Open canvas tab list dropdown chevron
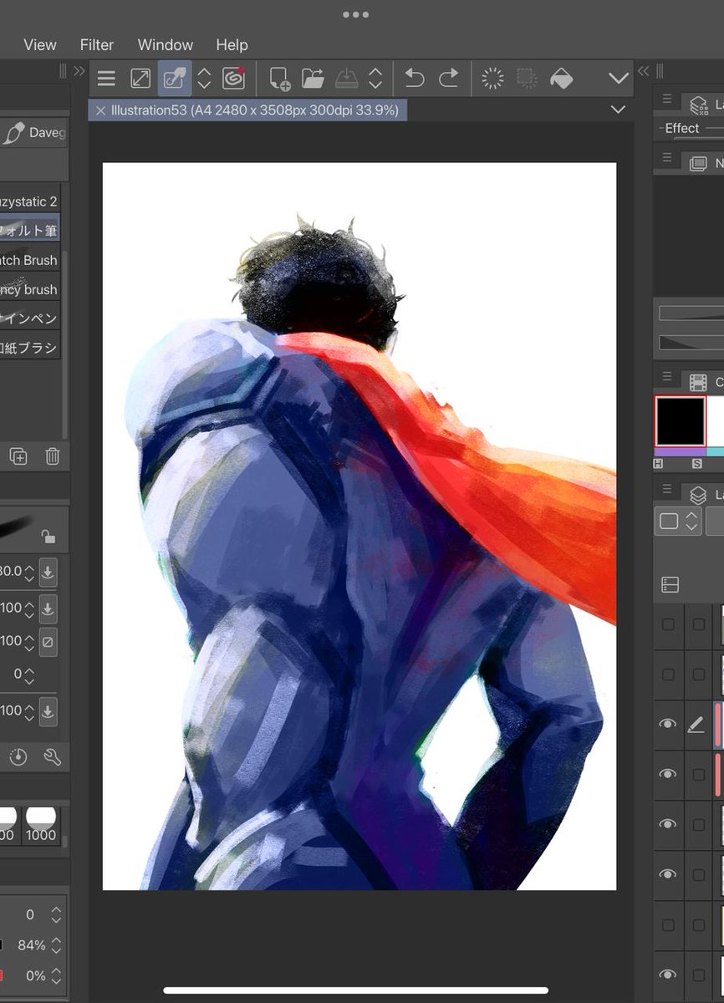724x1003 pixels. pos(619,109)
